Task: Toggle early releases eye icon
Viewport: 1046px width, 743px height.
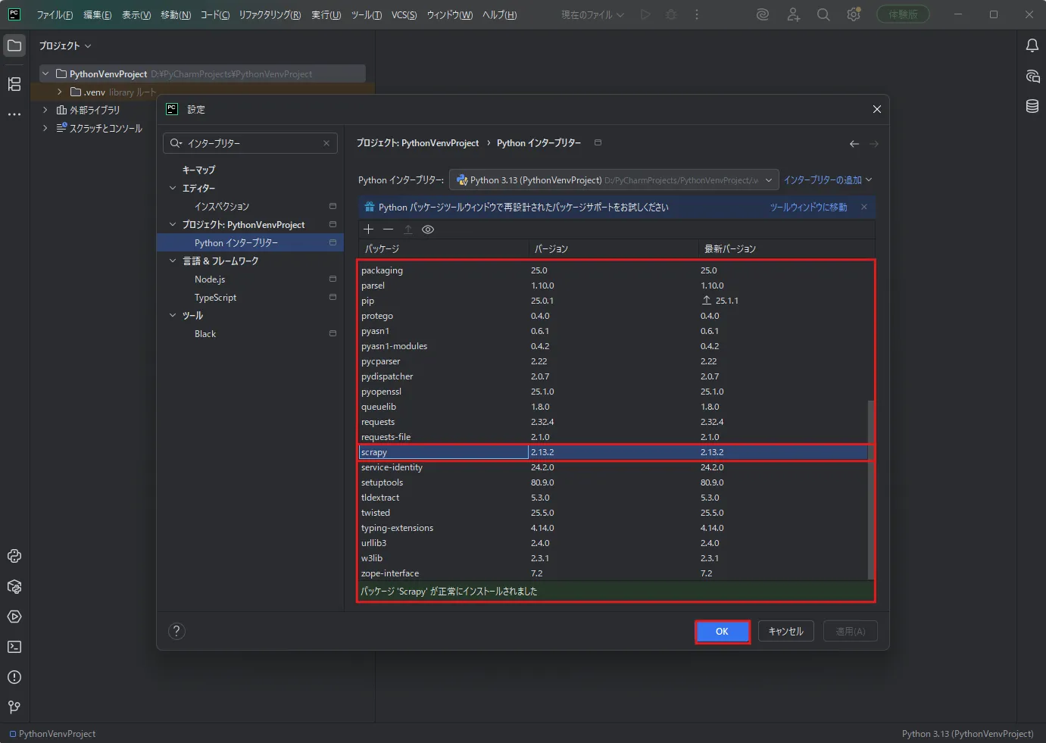Action: [x=428, y=229]
